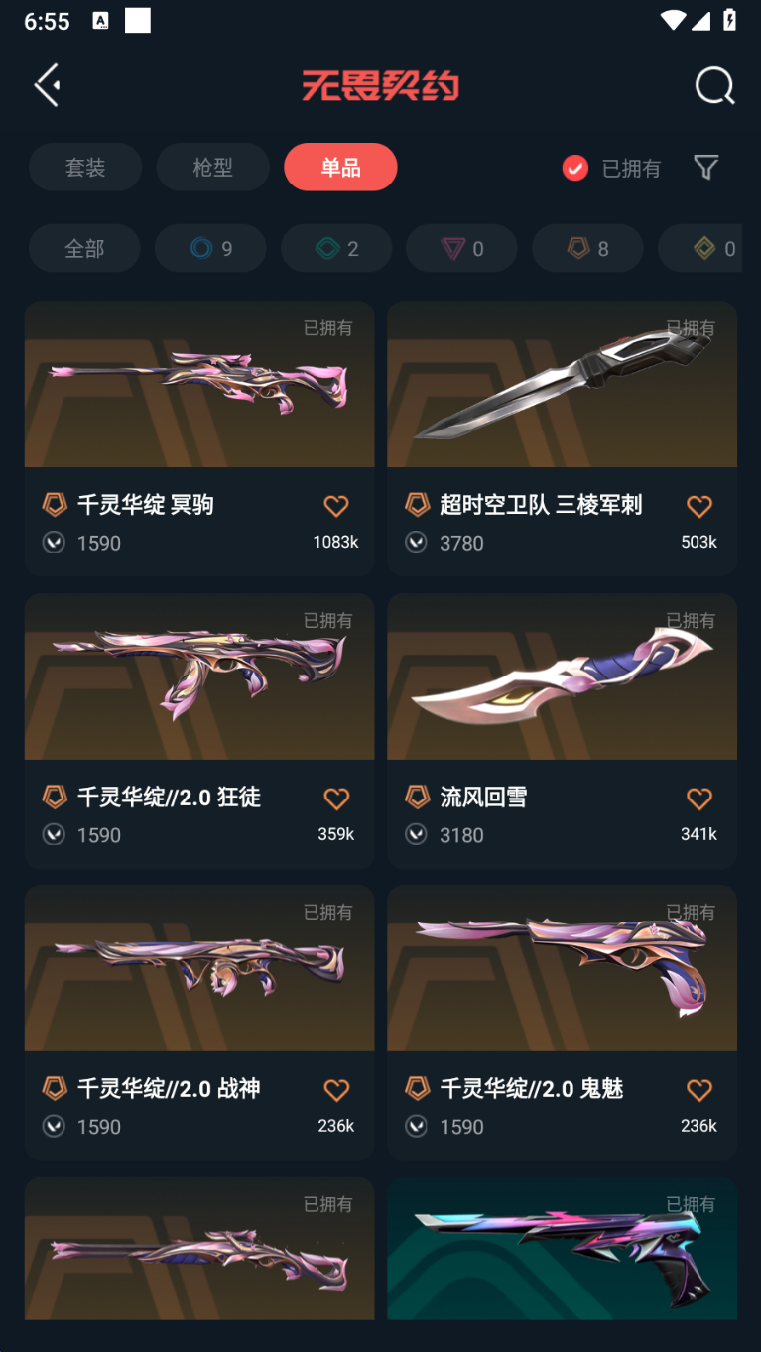Open the funnel filter icon
The width and height of the screenshot is (761, 1352).
pos(705,168)
